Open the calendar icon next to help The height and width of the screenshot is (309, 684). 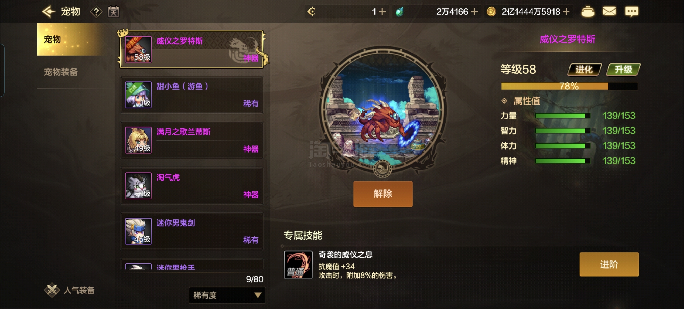(x=113, y=12)
